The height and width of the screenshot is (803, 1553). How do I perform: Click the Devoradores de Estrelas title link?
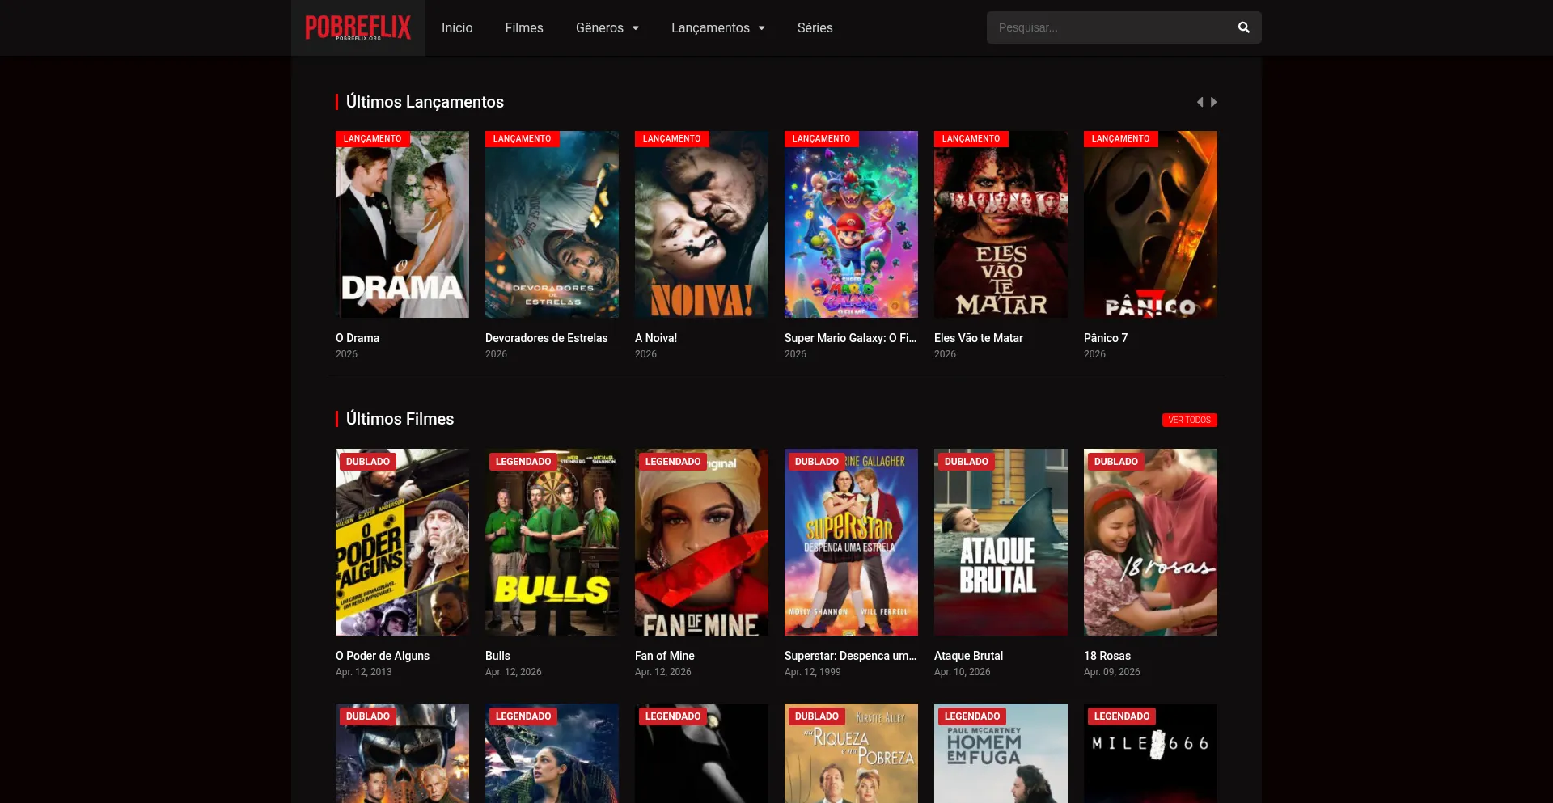click(x=546, y=338)
